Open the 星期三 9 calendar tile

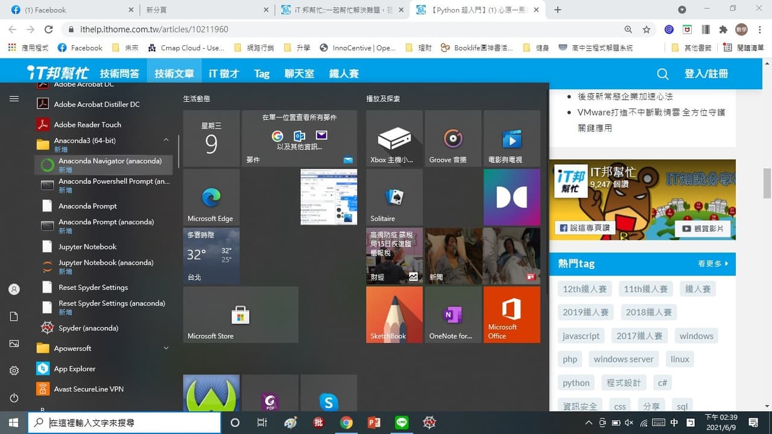point(211,139)
